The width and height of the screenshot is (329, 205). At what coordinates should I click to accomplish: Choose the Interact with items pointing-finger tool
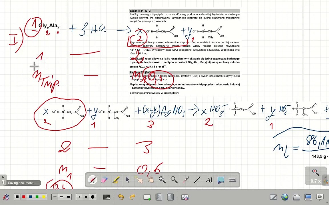click(139, 180)
